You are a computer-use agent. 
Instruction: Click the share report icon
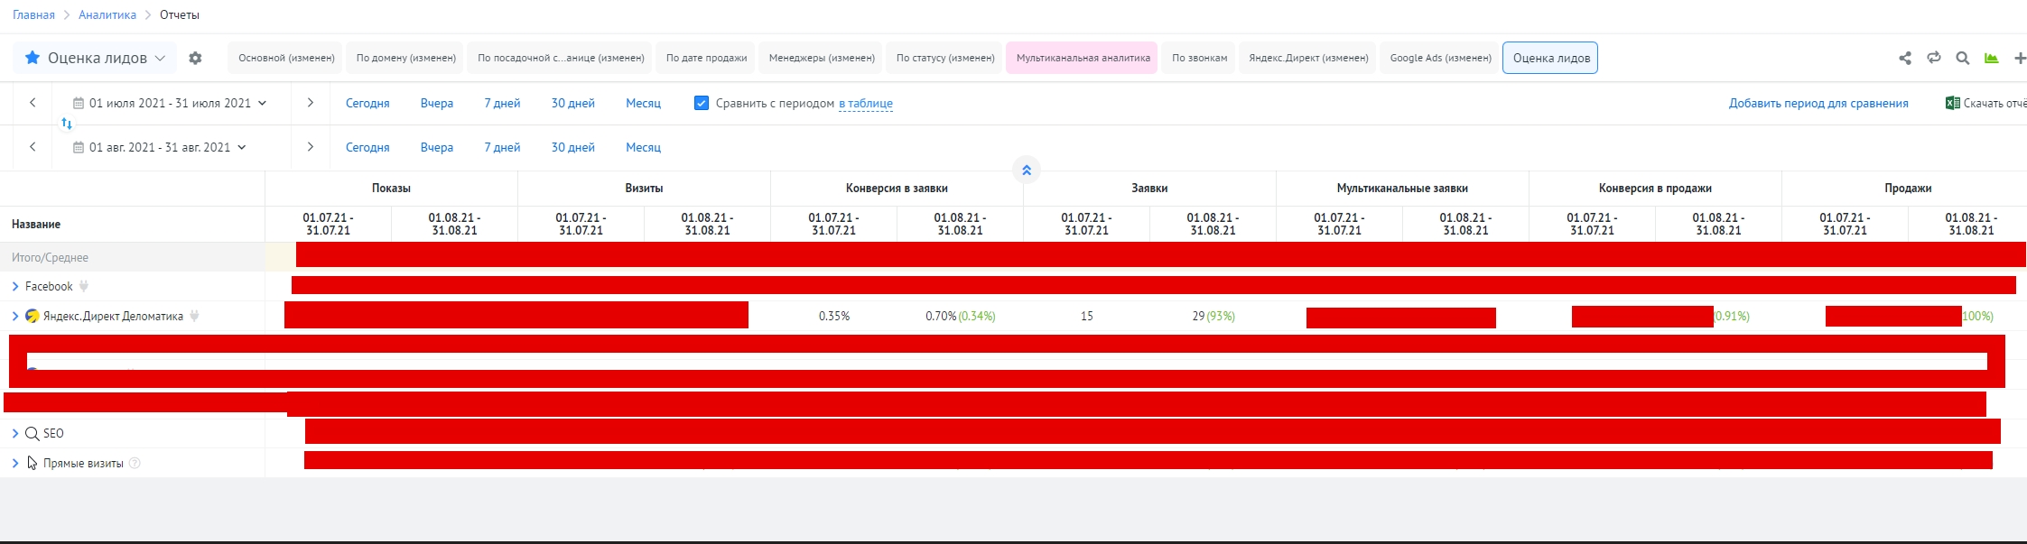(x=1905, y=58)
